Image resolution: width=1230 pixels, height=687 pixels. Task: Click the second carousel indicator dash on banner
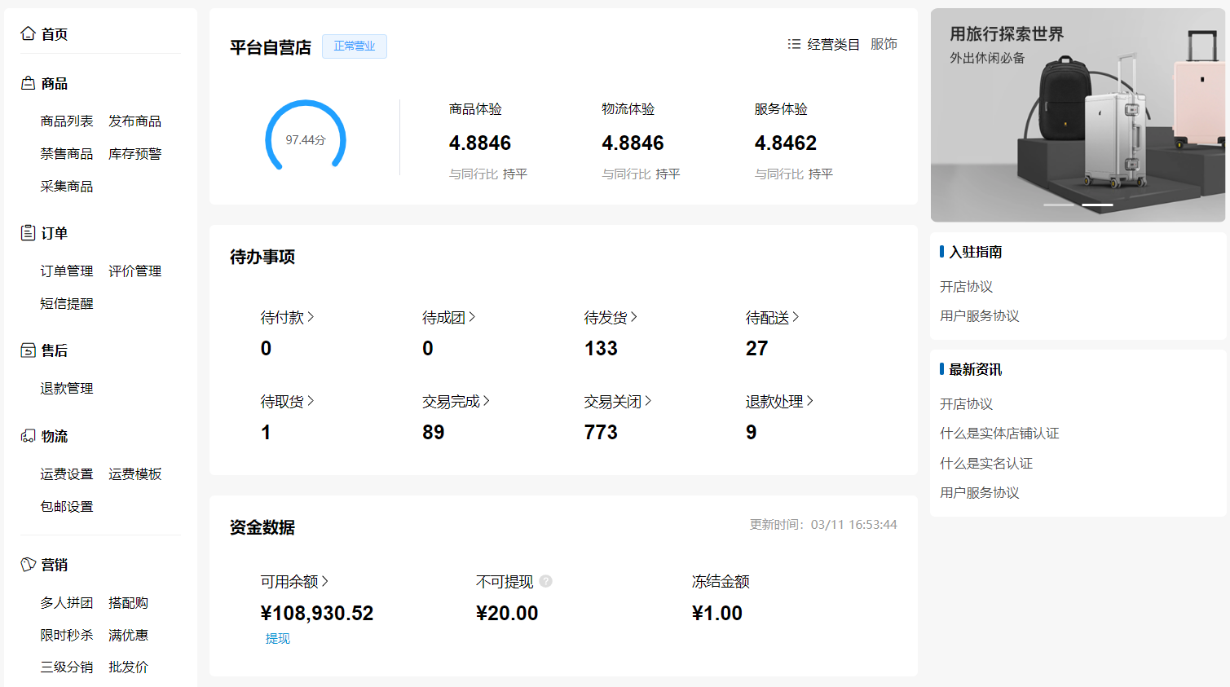coord(1097,205)
